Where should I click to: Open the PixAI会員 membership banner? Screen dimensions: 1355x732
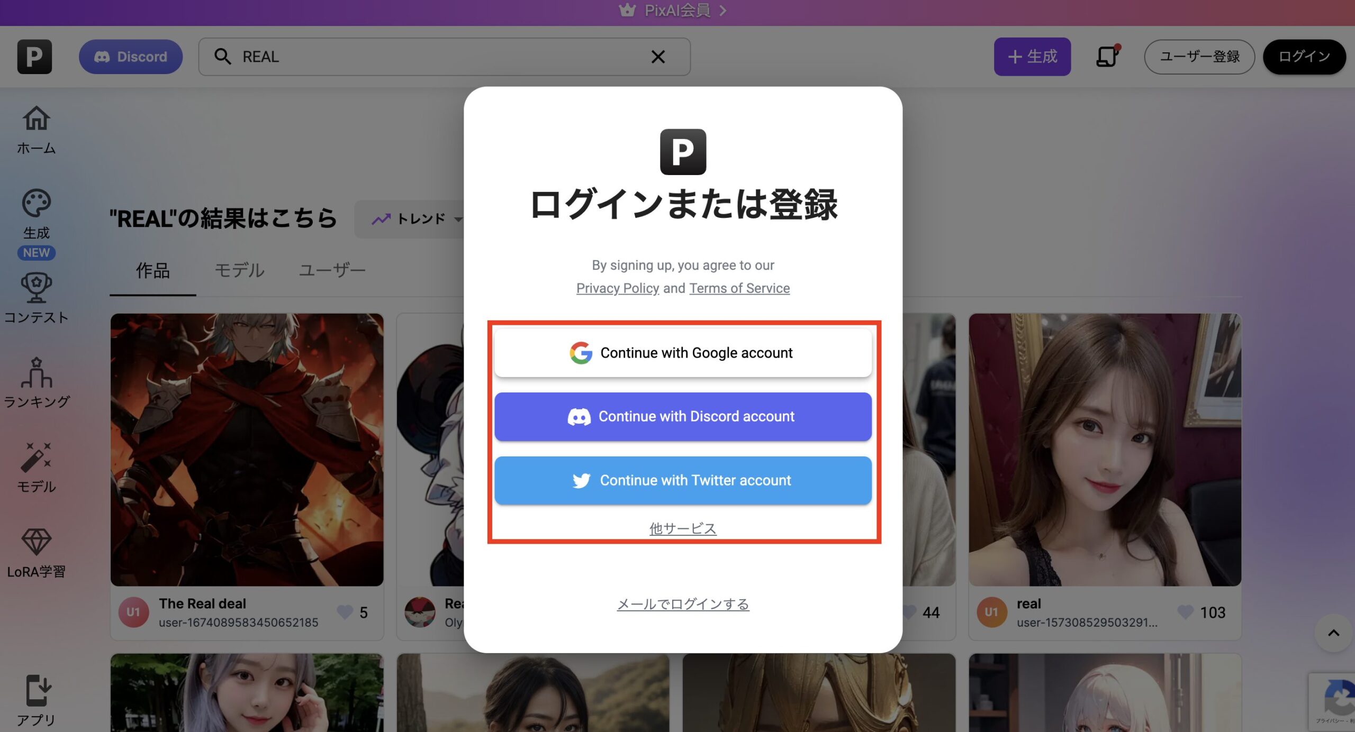point(673,11)
